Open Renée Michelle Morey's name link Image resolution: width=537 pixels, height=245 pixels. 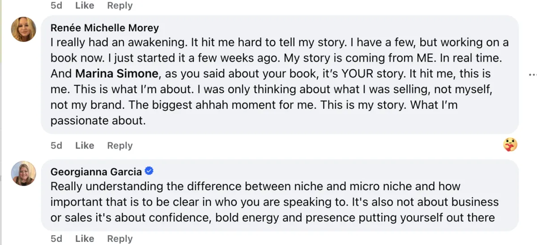105,28
